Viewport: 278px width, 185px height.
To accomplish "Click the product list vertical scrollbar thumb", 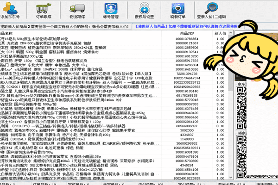I will [230, 63].
